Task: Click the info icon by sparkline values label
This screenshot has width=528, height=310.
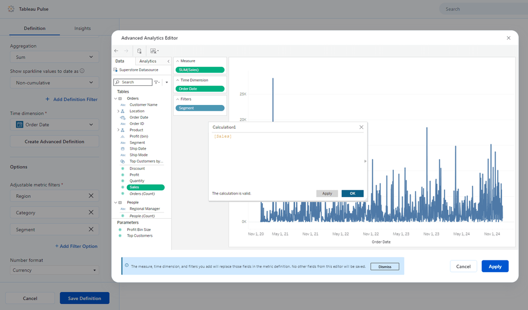Action: (x=82, y=71)
